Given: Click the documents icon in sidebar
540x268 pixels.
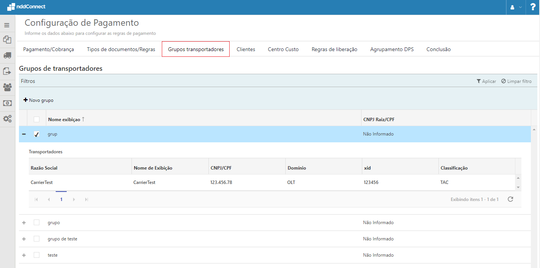Looking at the screenshot, I should (7, 40).
